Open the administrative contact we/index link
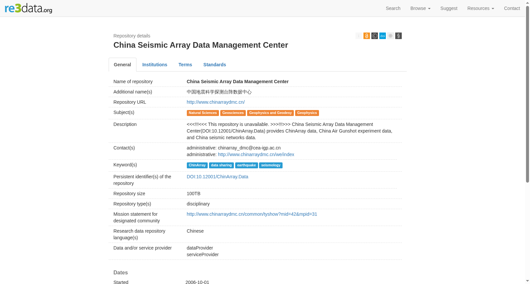Image resolution: width=530 pixels, height=284 pixels. [x=256, y=154]
